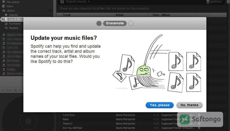The height and width of the screenshot is (131, 230).
Task: Collapse the Library section toggle
Action: (50, 10)
